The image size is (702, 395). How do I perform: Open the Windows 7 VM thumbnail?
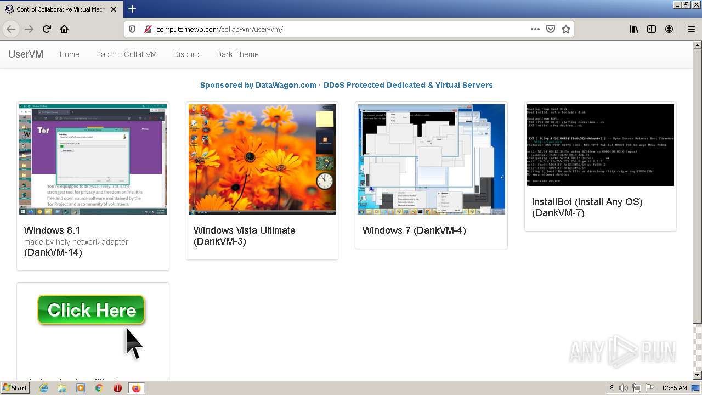click(431, 159)
